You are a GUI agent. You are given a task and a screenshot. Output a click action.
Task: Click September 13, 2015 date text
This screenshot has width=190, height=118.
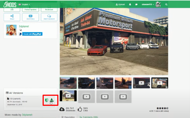15,104
